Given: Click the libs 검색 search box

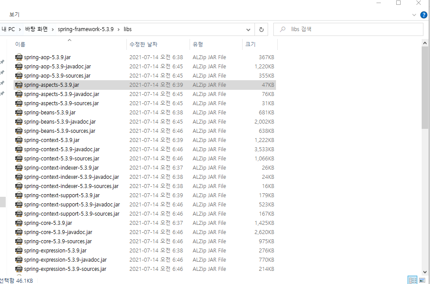Looking at the screenshot, I should [348, 29].
